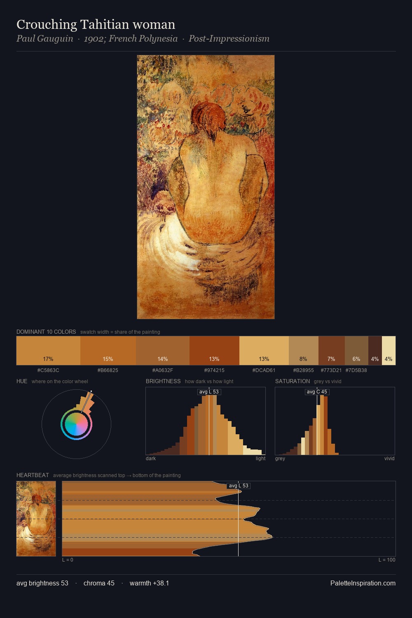The image size is (412, 618).
Task: Click the 'light' brightness axis label
Action: pyautogui.click(x=260, y=458)
